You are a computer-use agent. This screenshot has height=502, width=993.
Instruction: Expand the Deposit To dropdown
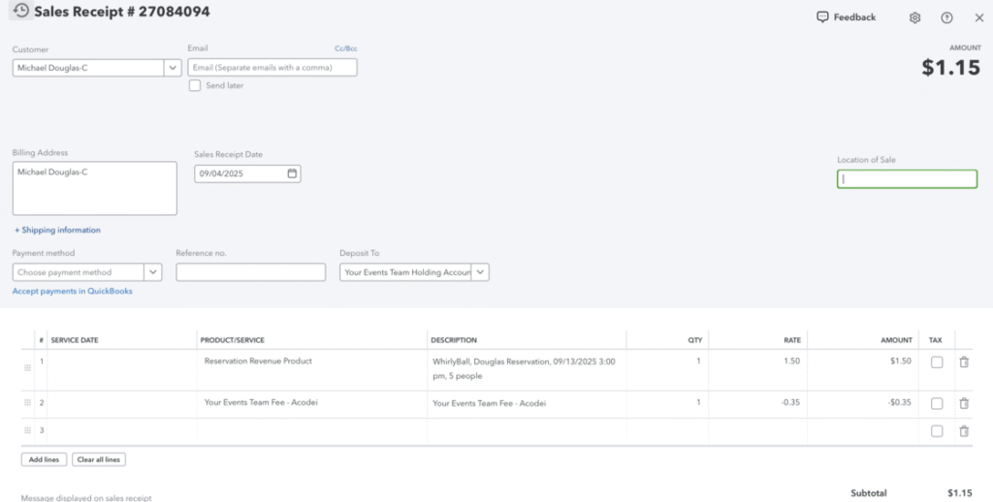[x=481, y=272]
